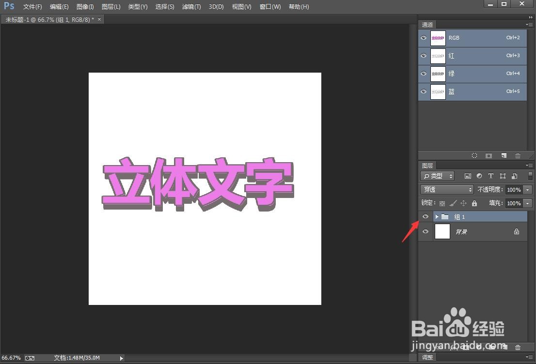Toggle 红 channel visibility eye

click(424, 55)
